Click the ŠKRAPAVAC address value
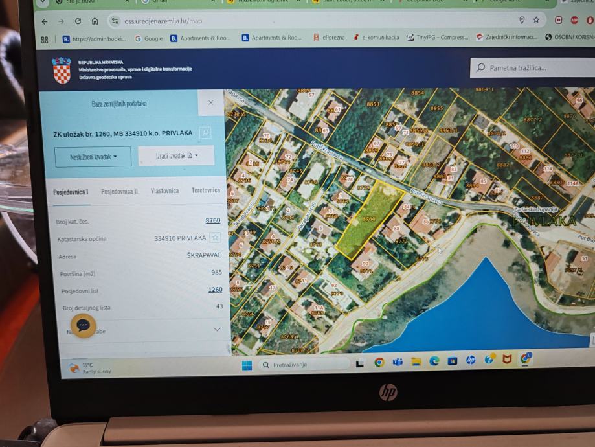Screen dimensions: 595x447 (204, 255)
